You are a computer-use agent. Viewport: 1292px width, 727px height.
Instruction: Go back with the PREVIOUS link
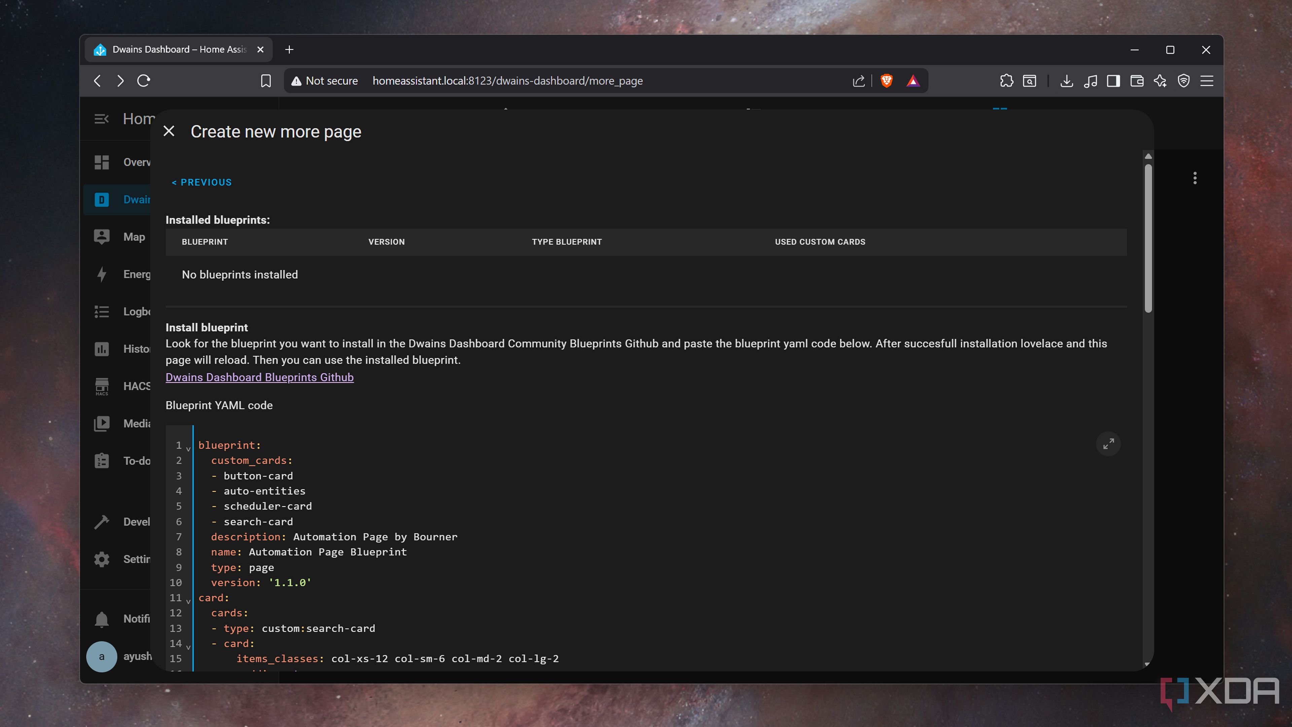(202, 183)
